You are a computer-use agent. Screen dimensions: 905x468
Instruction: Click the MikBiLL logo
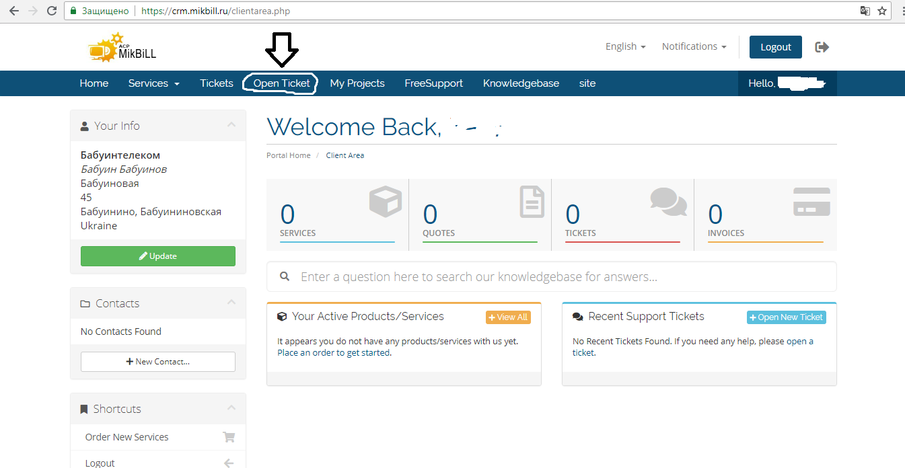click(x=122, y=48)
